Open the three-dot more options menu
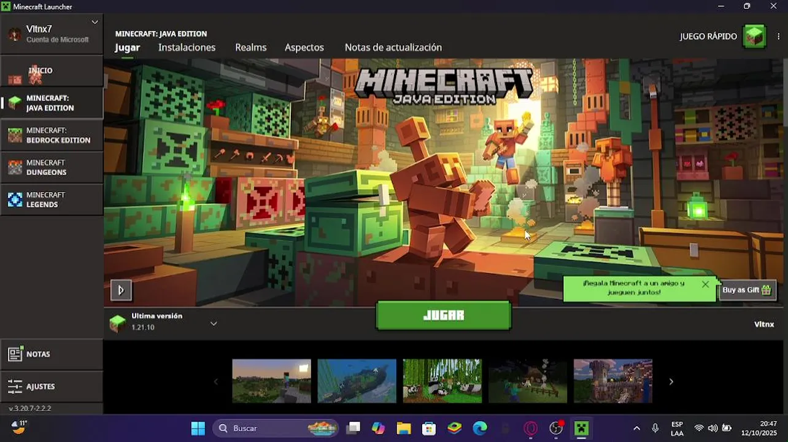 (x=779, y=37)
